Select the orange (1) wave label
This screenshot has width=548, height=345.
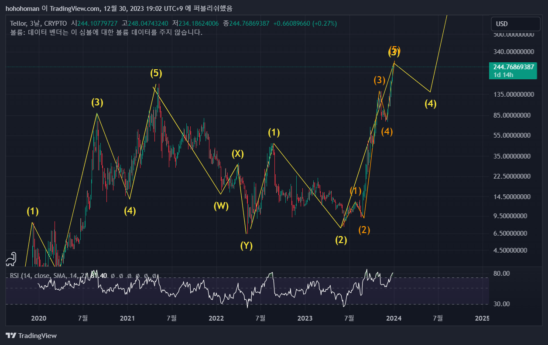[356, 191]
